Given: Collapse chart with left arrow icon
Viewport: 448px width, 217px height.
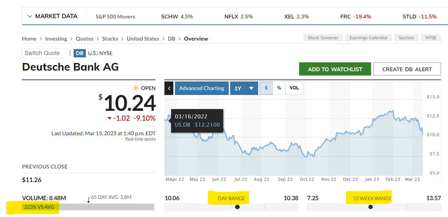Looking at the screenshot, I should pyautogui.click(x=169, y=88).
